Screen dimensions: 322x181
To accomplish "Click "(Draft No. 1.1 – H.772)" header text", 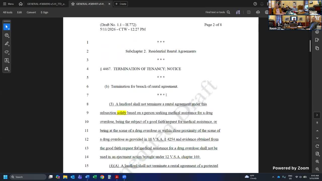I will (x=118, y=25).
